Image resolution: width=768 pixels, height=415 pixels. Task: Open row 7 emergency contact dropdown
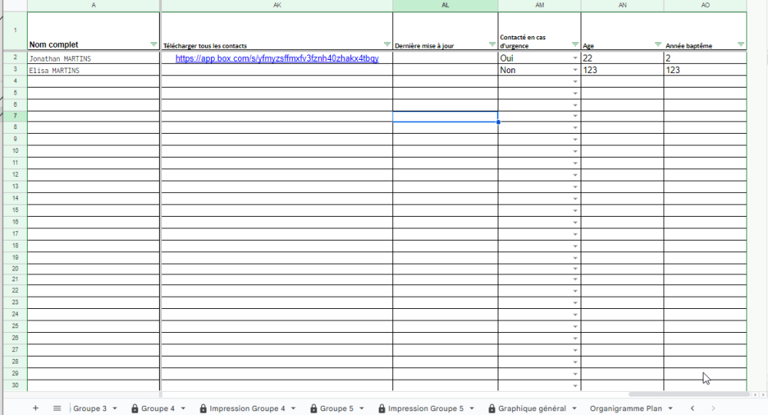pos(575,116)
